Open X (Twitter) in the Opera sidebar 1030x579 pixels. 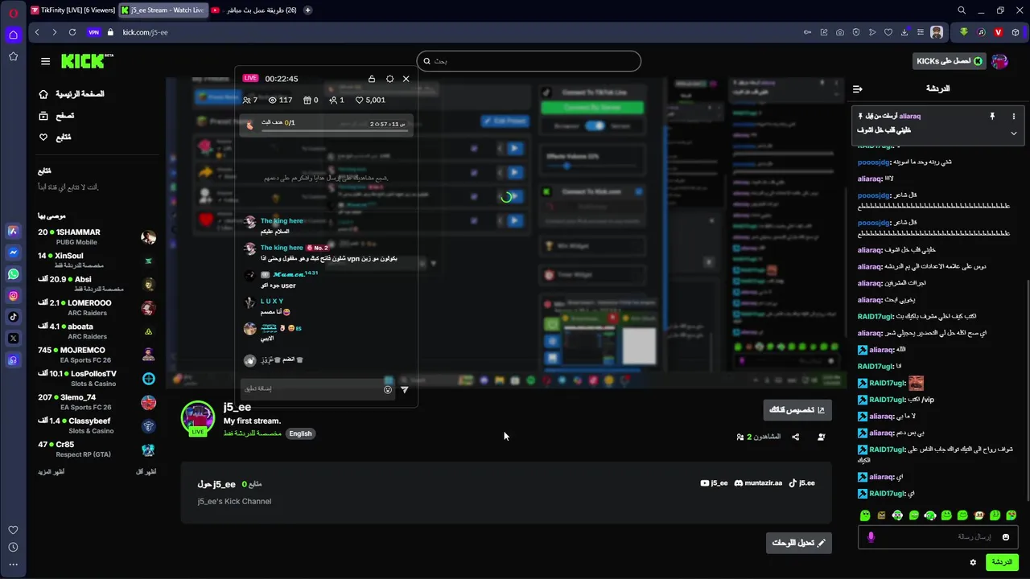[x=13, y=339]
